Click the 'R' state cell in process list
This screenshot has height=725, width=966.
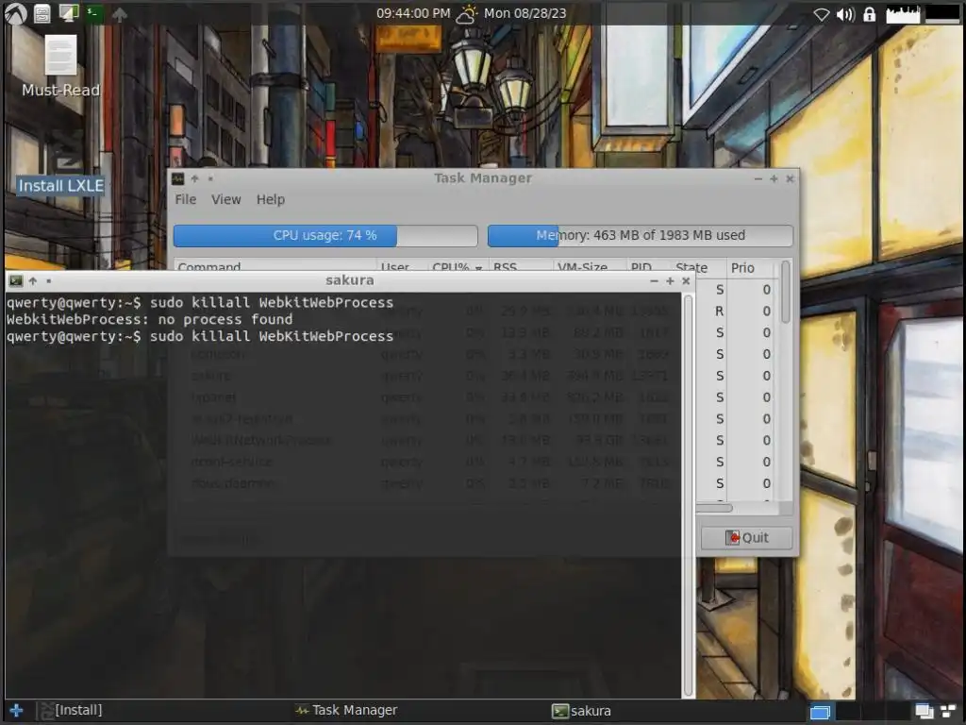[x=719, y=312]
